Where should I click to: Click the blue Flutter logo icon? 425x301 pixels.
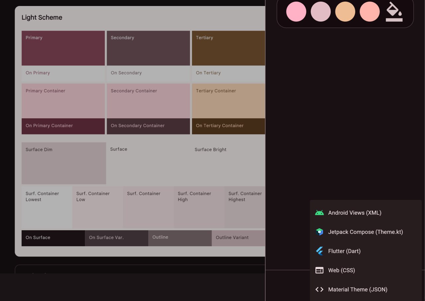(319, 251)
